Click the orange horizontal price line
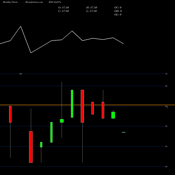175x175 pixels. pyautogui.click(x=87, y=105)
